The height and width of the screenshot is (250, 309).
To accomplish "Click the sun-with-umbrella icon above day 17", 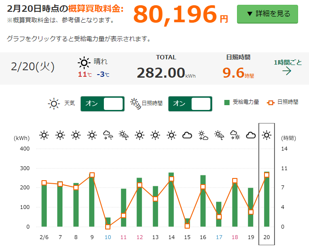I will [219, 135].
